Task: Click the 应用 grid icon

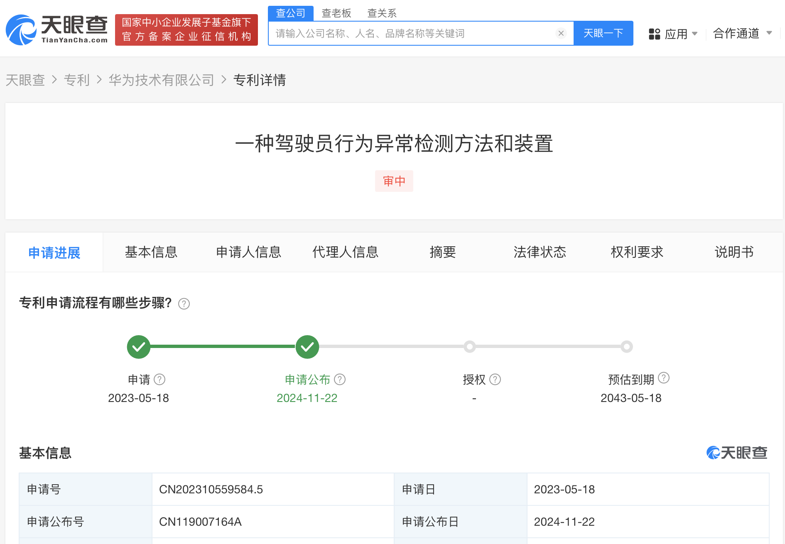Action: [x=654, y=34]
